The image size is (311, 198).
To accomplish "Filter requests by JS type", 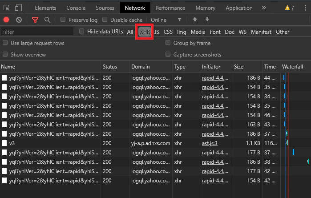I will [157, 32].
